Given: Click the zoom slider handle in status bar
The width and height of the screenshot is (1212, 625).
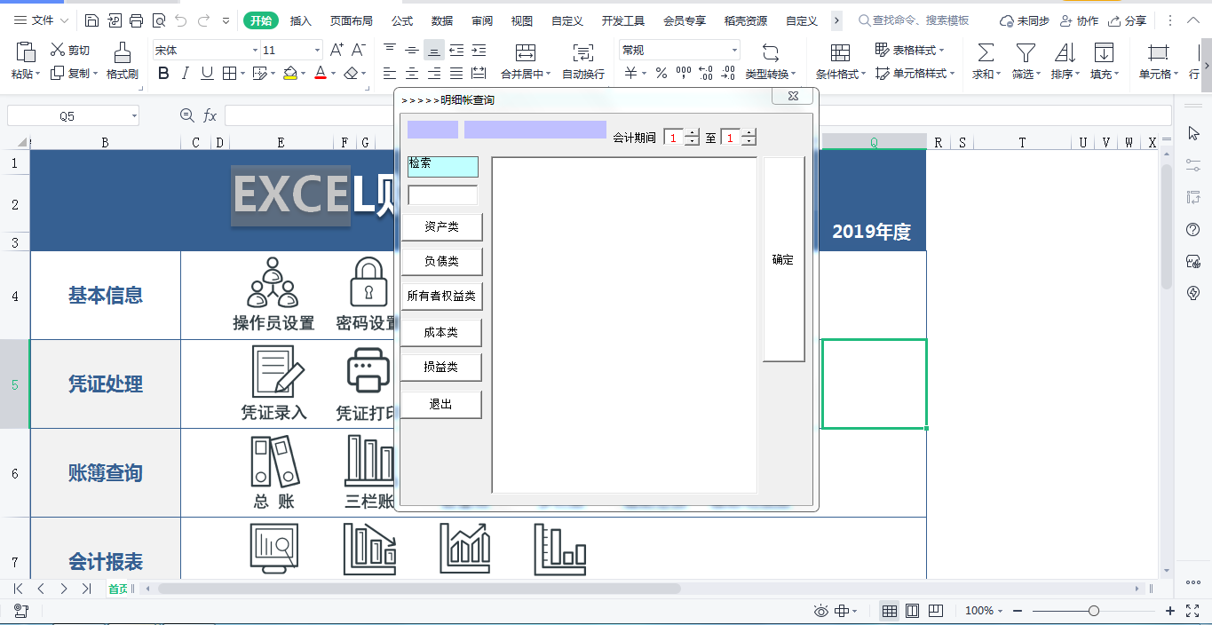Looking at the screenshot, I should 1094,611.
